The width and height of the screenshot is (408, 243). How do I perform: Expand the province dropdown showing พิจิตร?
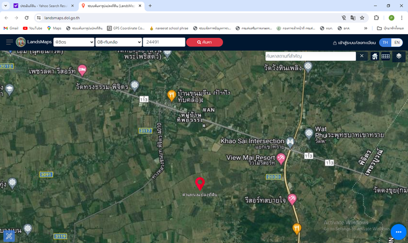pos(73,42)
